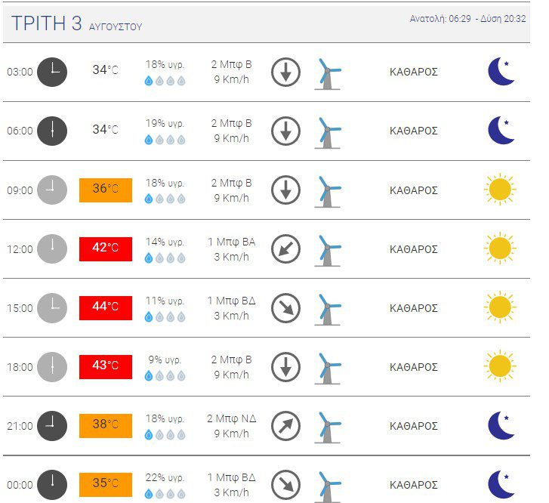
Task: Click the sunrise and sunset times text
Action: coord(467,19)
